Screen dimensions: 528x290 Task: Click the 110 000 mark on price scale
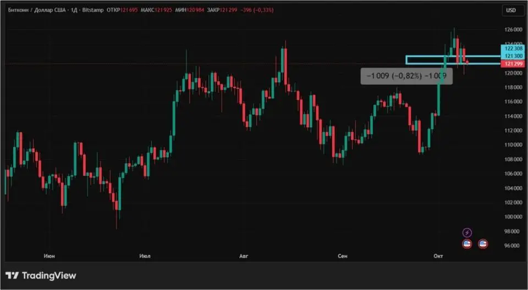coord(513,145)
